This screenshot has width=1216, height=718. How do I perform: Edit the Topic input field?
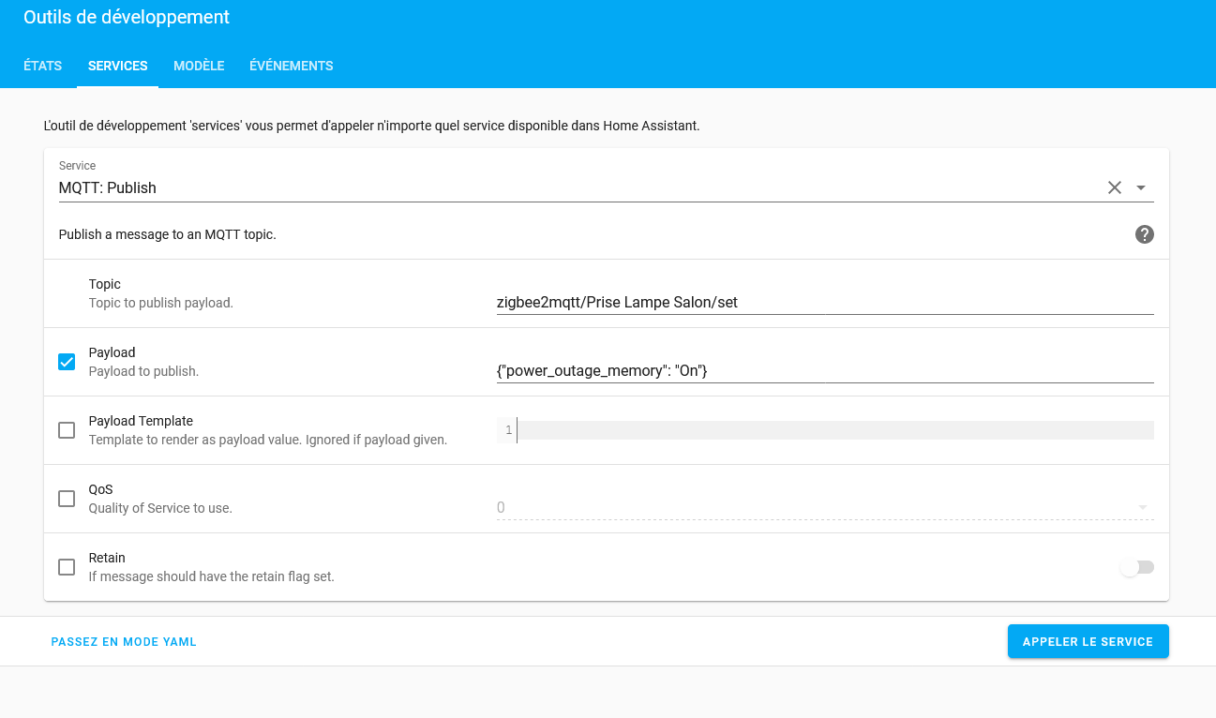tap(825, 302)
